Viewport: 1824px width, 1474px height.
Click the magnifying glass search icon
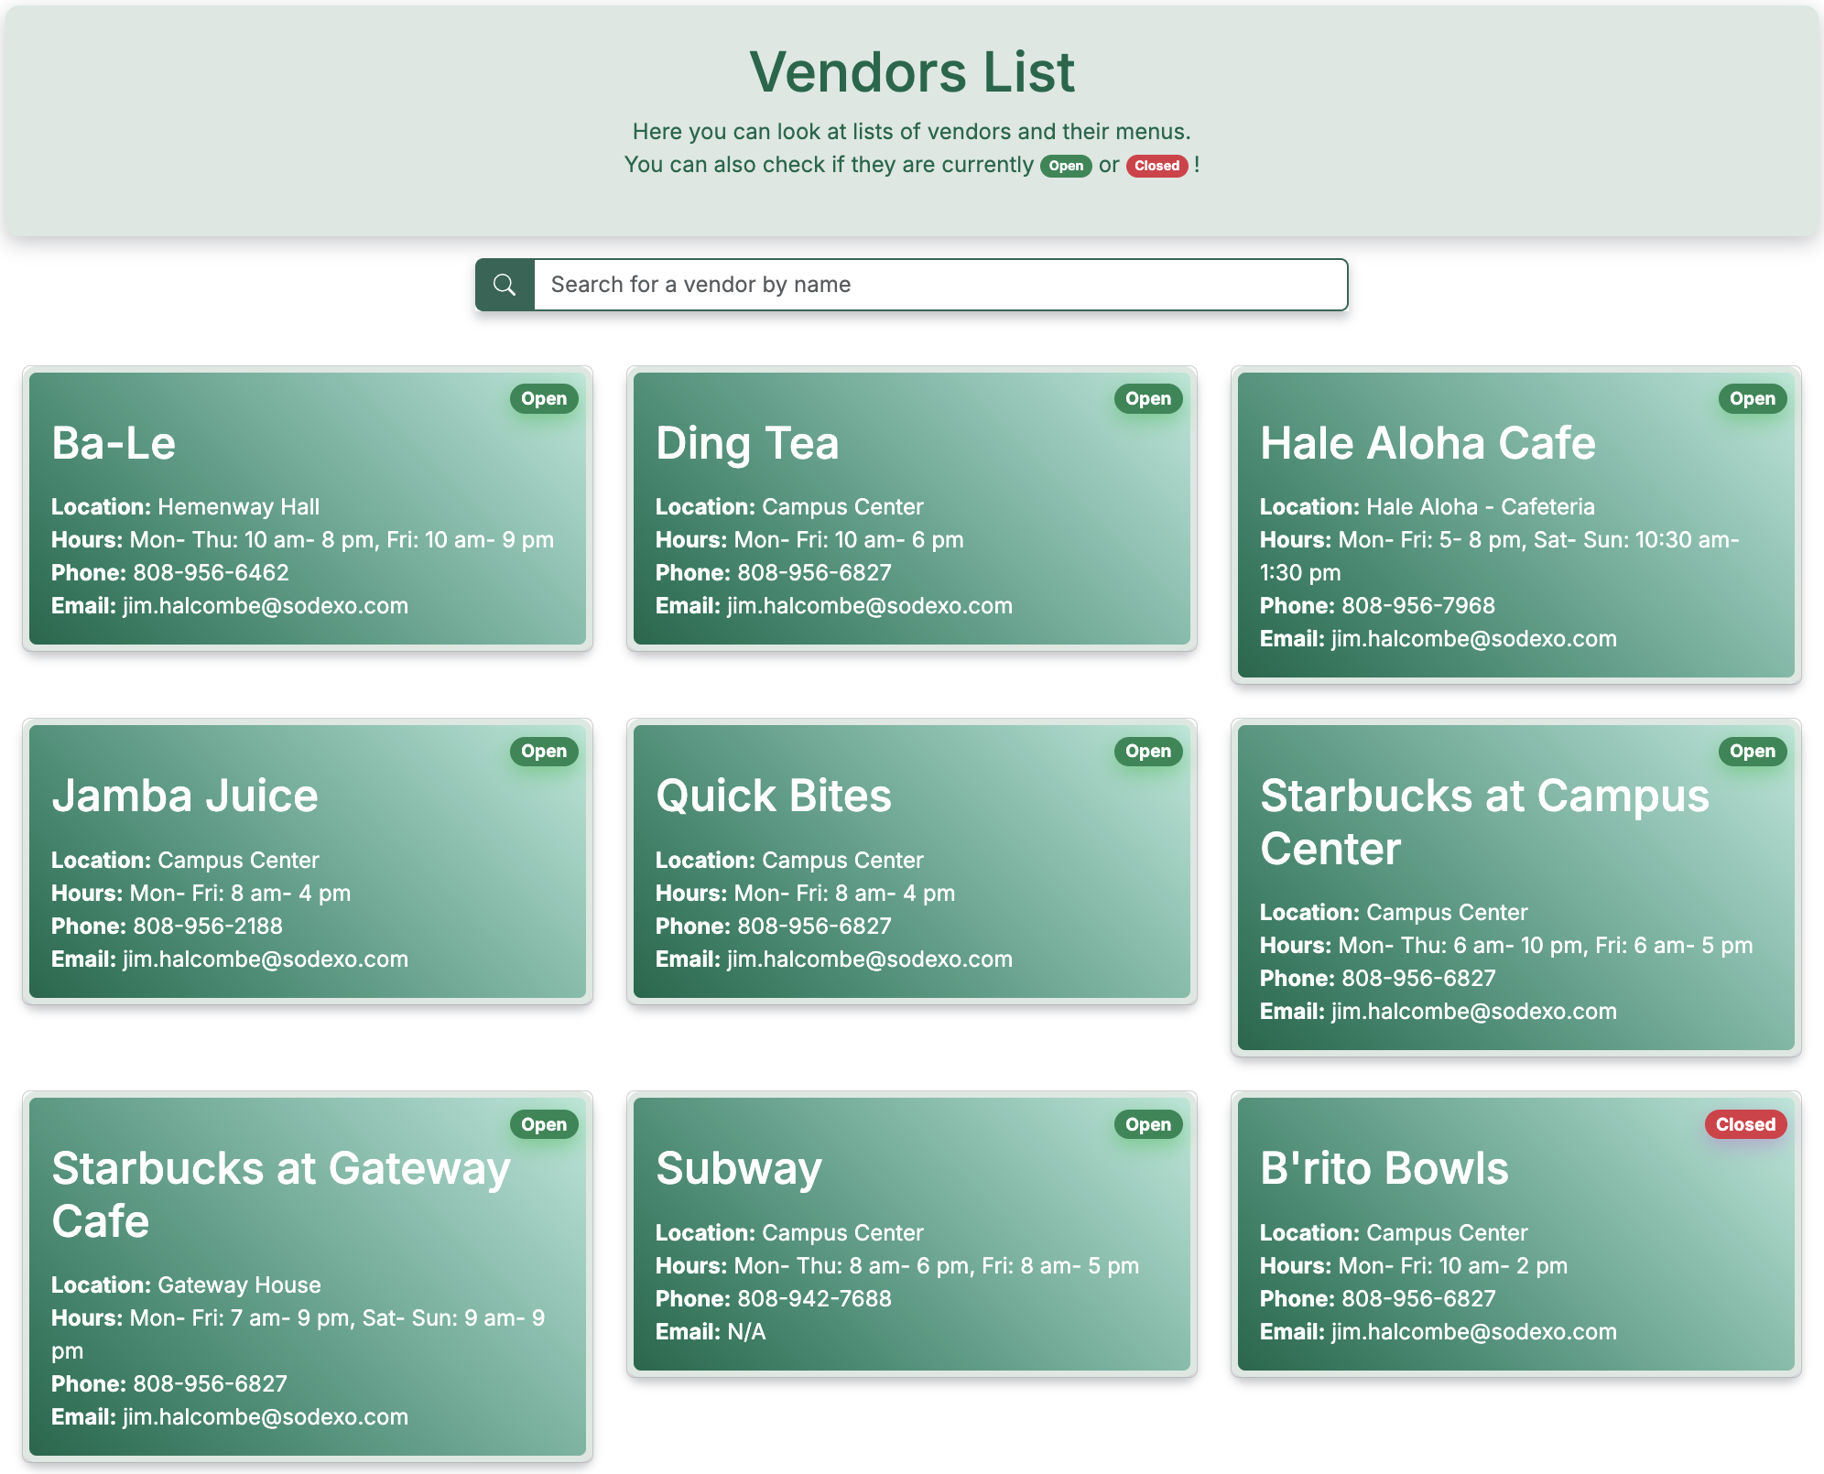point(505,285)
